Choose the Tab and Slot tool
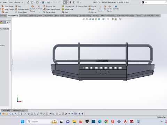The image size is (167, 125). (49, 12)
